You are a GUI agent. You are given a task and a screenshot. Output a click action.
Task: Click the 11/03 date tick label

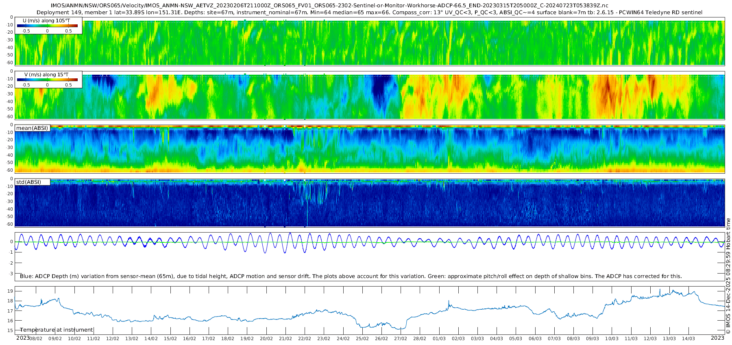[x=631, y=339]
